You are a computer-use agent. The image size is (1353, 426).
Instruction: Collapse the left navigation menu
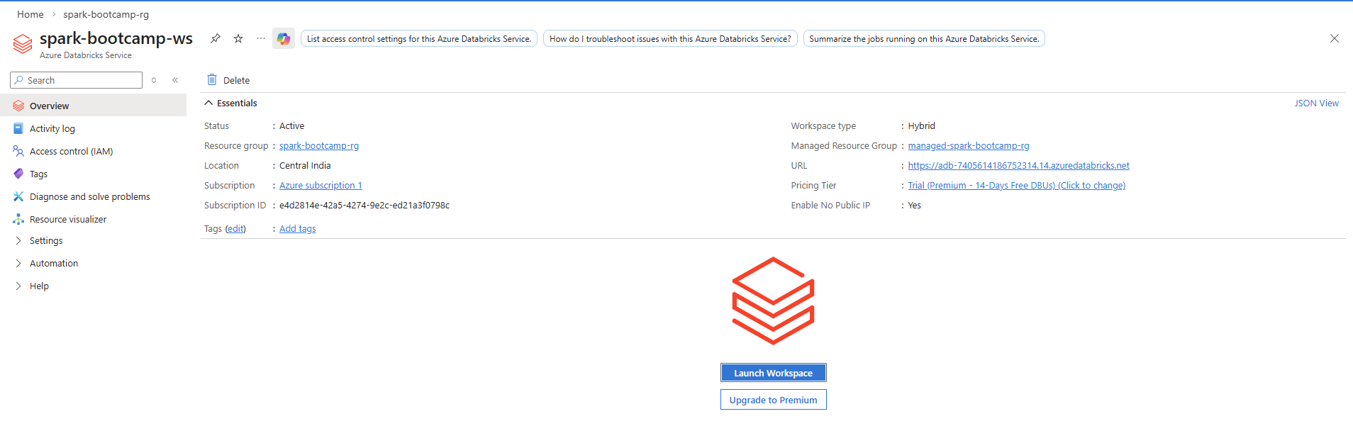[175, 80]
